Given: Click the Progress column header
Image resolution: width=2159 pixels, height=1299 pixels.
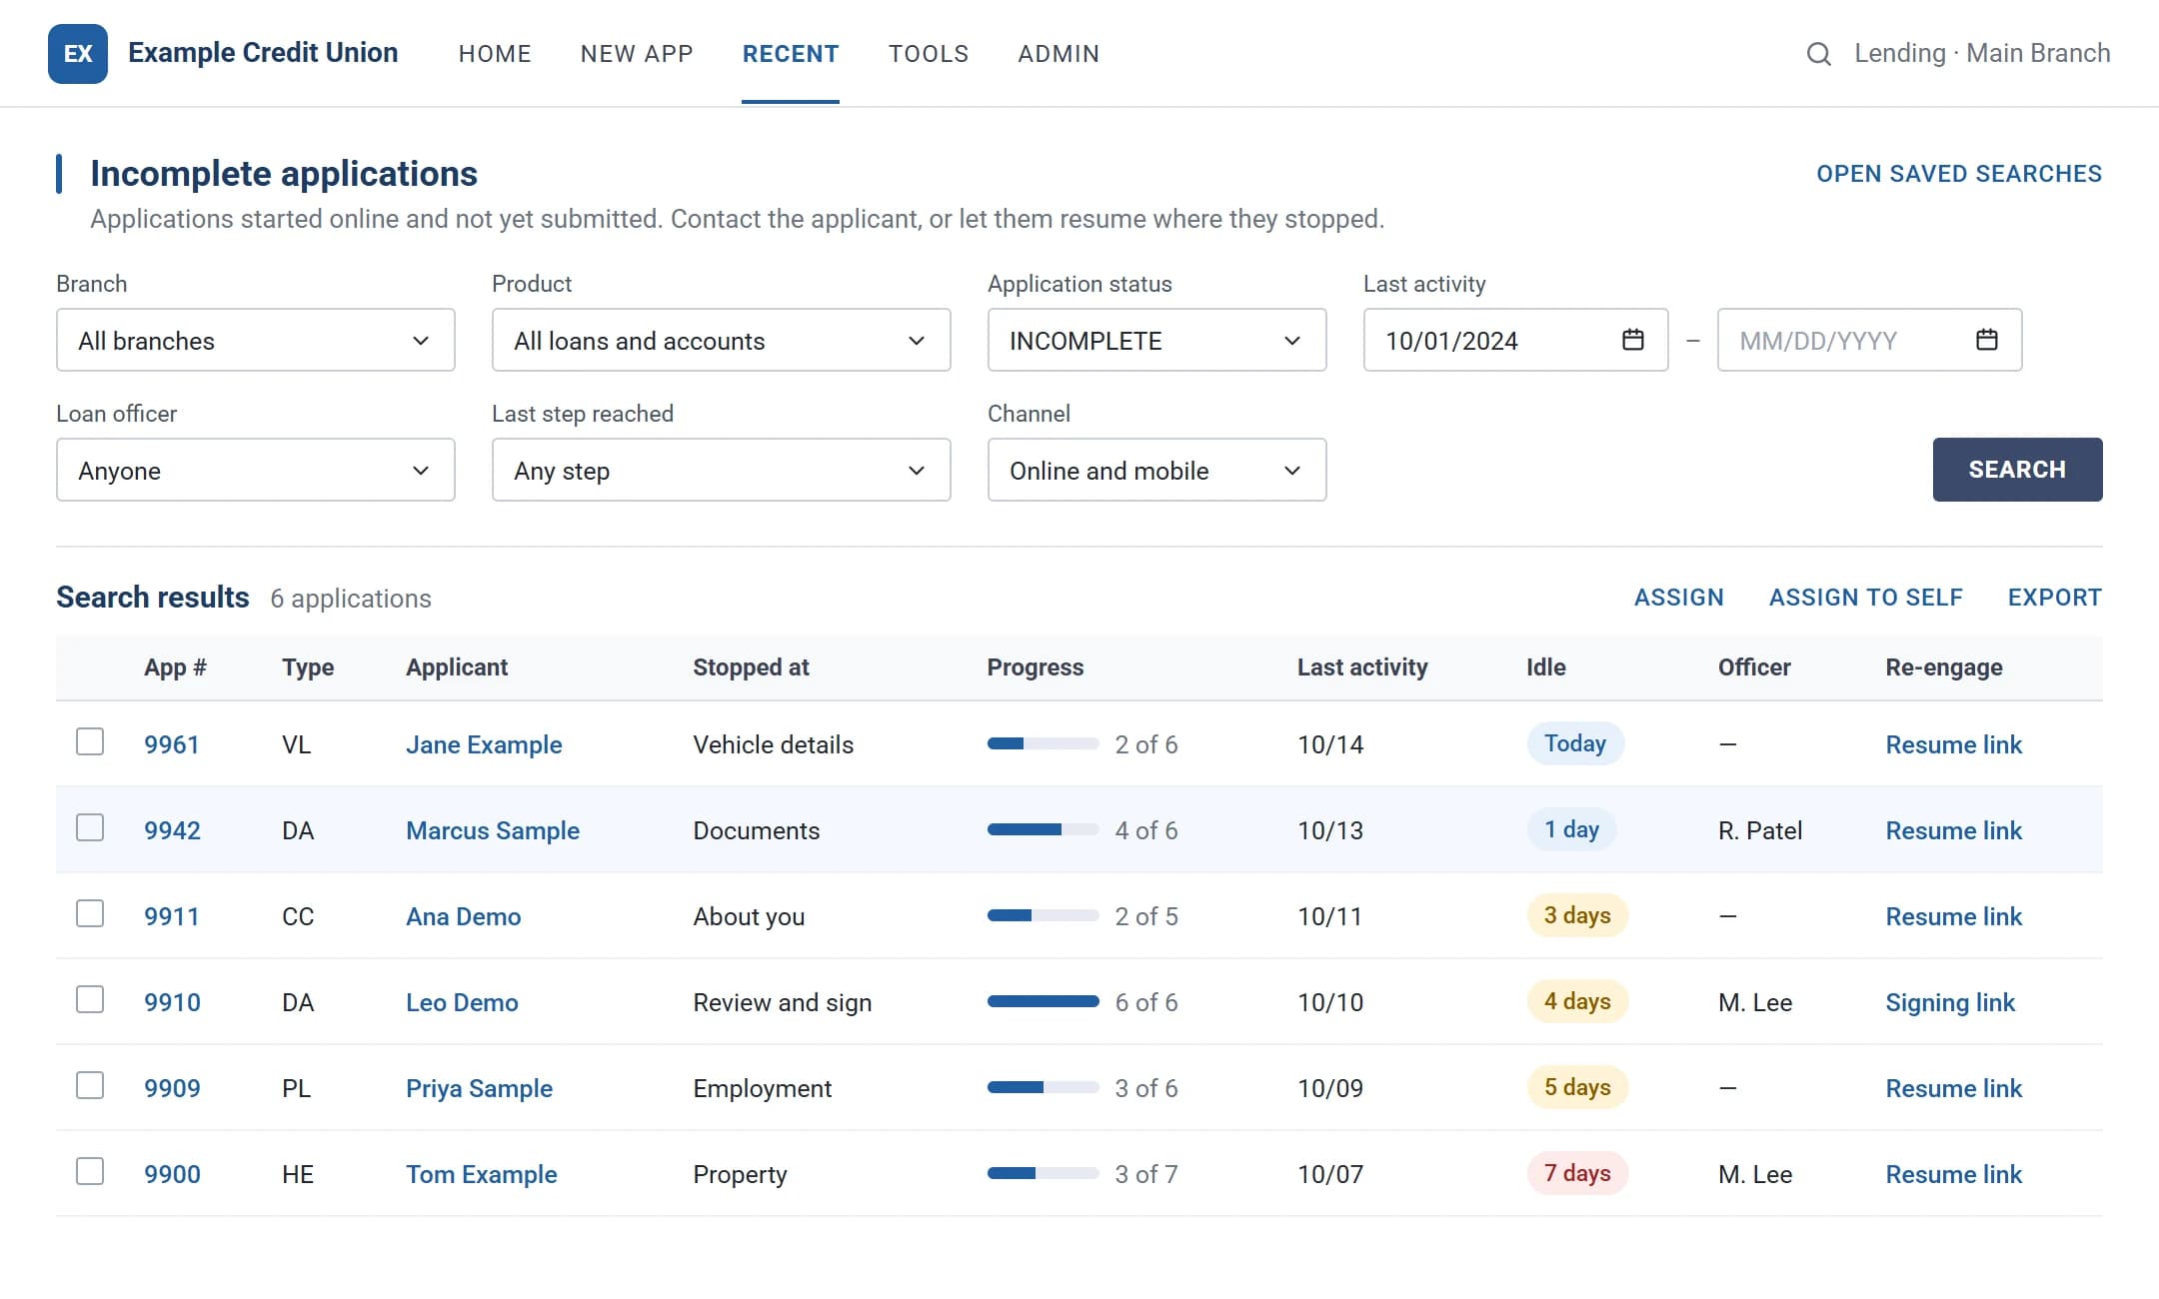Looking at the screenshot, I should [x=1036, y=667].
